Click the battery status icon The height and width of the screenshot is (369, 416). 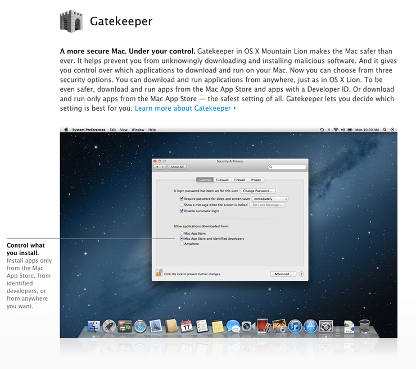tap(350, 130)
